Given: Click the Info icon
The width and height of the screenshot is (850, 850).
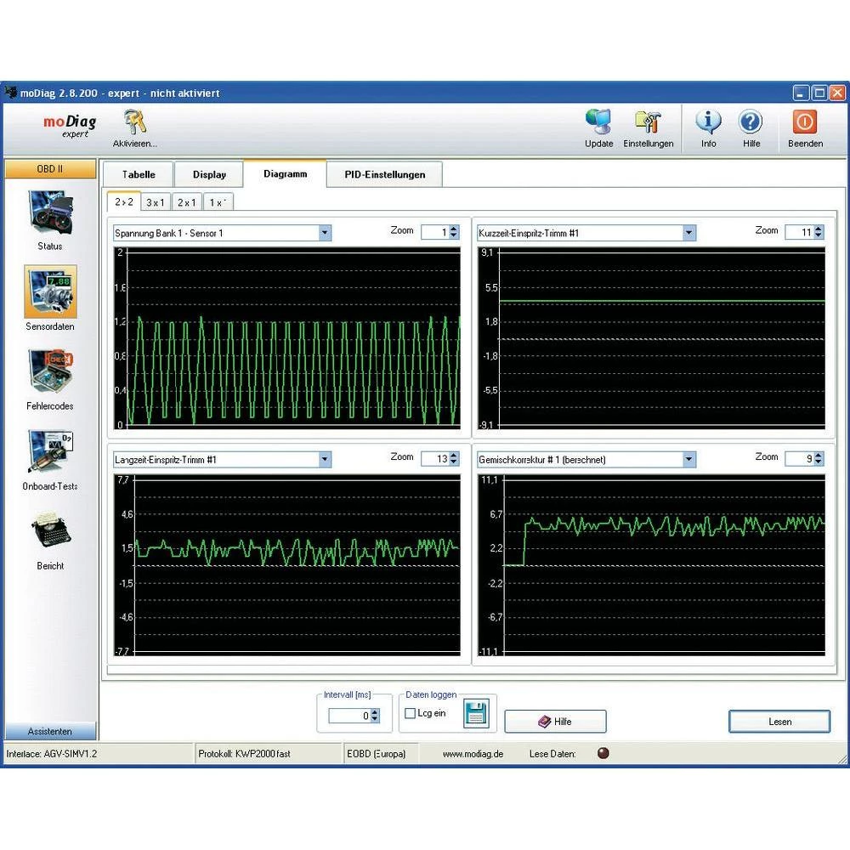Looking at the screenshot, I should point(708,122).
